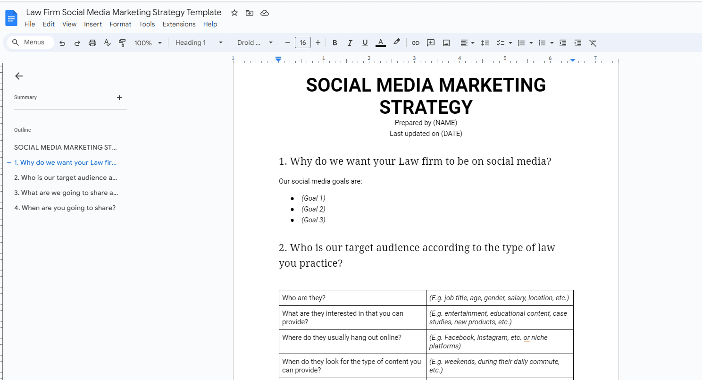Open the Extensions menu

tap(179, 24)
